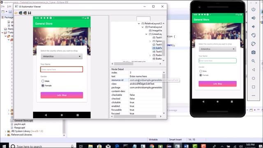Screen dimensions: 263x148
Task: Select Raaga.apk in Package Explorer
Action: [20, 128]
